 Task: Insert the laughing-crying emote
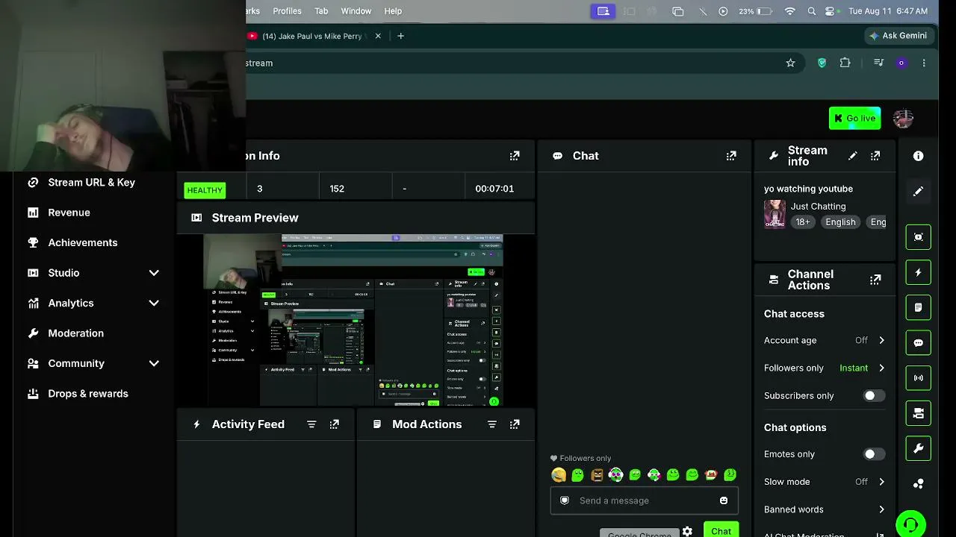point(558,474)
